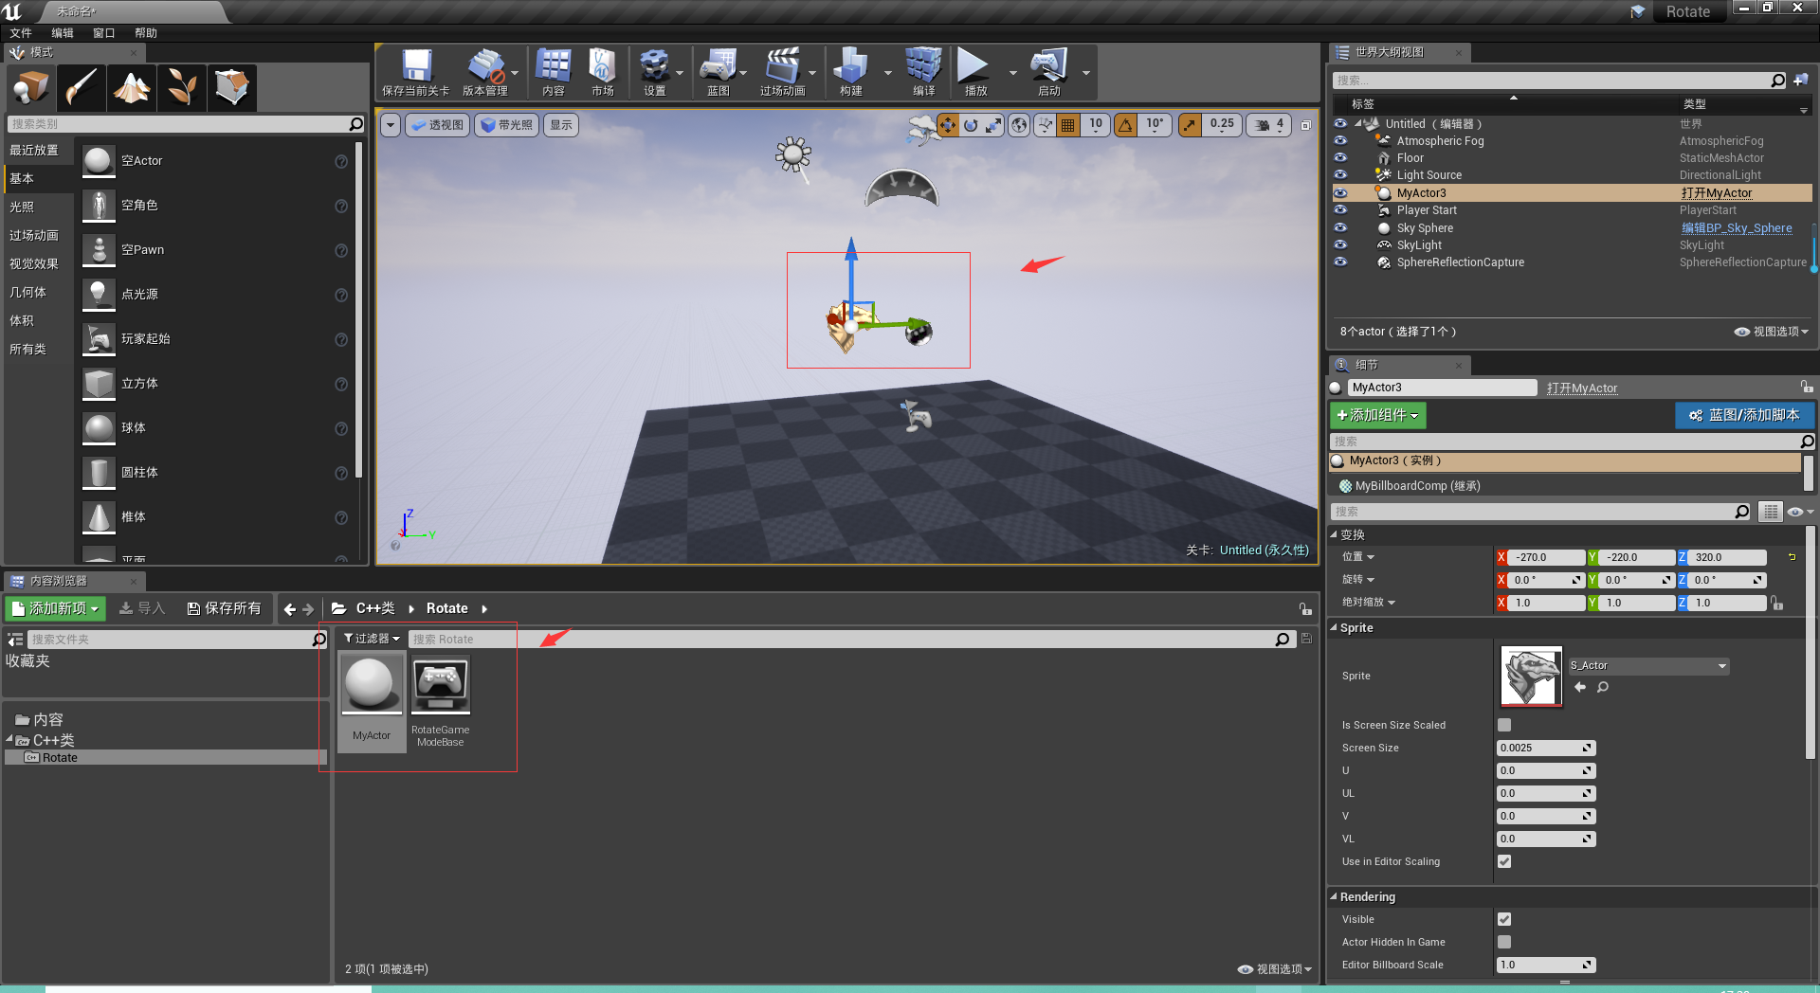This screenshot has height=993, width=1820.
Task: Hide Sky Sphere using its eye icon
Action: [1340, 228]
